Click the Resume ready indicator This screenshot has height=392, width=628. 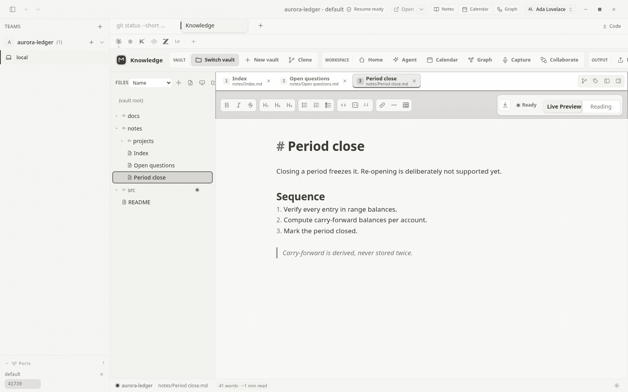pyautogui.click(x=365, y=9)
